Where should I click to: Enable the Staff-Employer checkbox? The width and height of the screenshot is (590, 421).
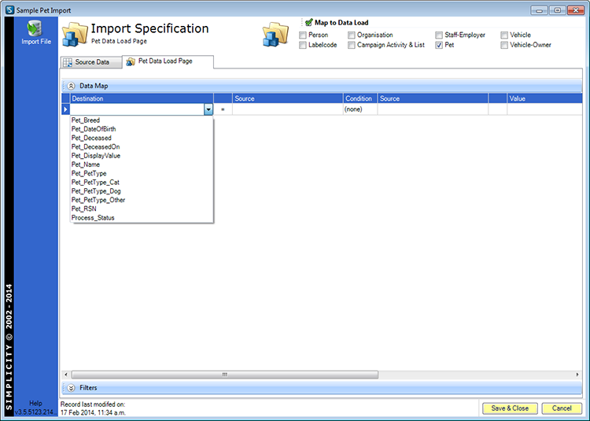click(439, 35)
